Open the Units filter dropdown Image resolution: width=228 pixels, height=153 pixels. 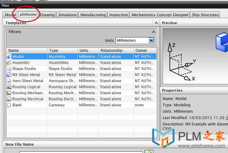(151, 40)
